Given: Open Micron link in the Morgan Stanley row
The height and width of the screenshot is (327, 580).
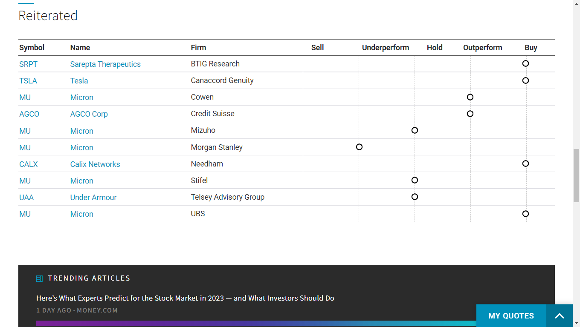Looking at the screenshot, I should 82,148.
